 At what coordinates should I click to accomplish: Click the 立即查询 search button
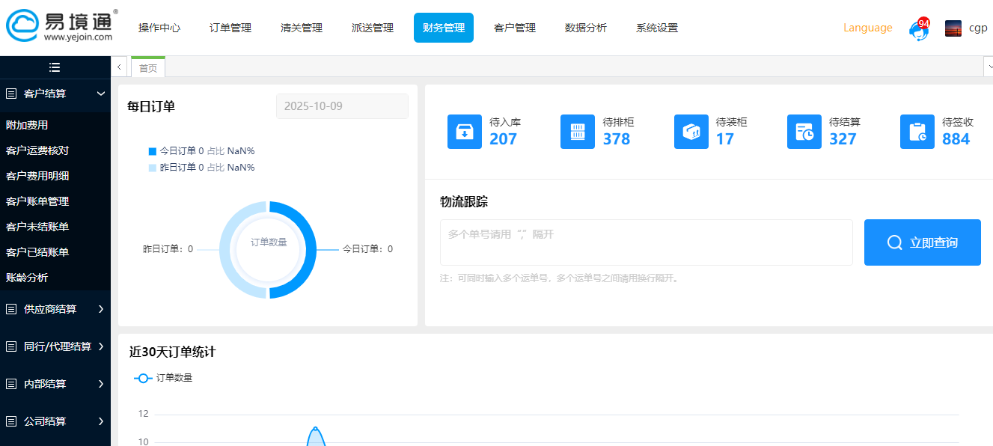click(x=922, y=242)
